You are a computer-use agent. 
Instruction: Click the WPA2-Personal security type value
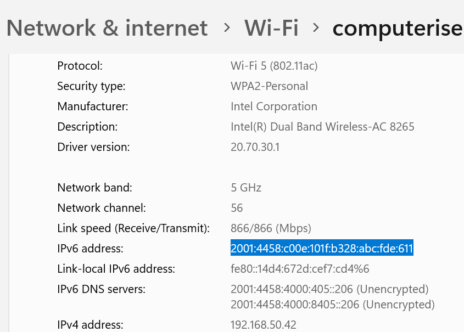coord(269,86)
